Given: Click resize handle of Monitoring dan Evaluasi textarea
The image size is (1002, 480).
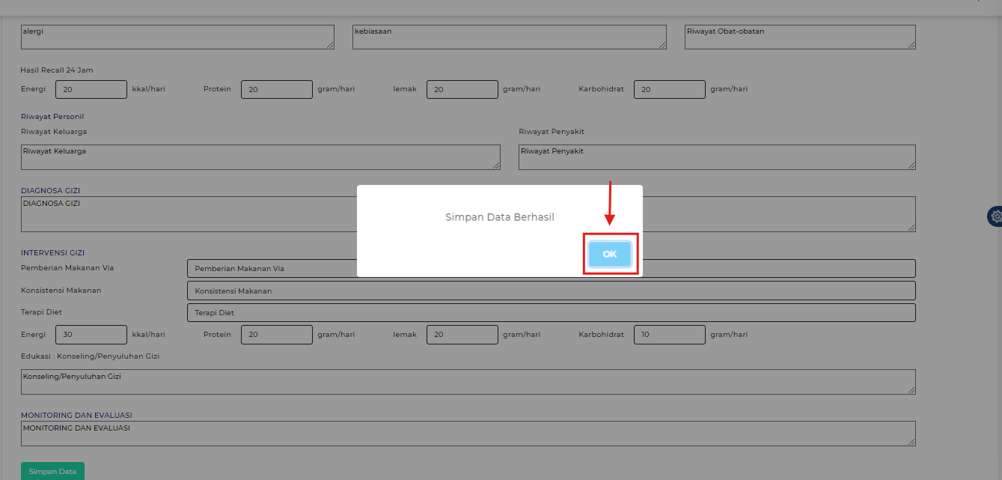Looking at the screenshot, I should (911, 442).
